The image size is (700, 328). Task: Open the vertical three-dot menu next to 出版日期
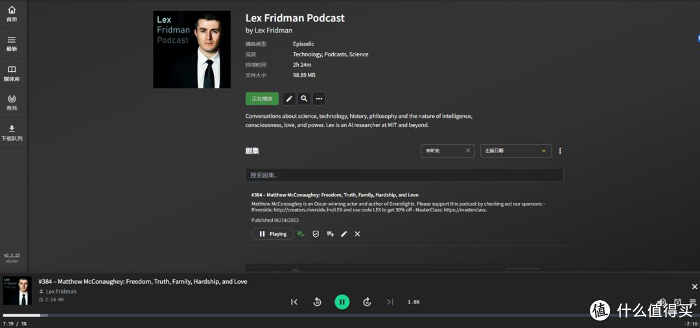(560, 151)
